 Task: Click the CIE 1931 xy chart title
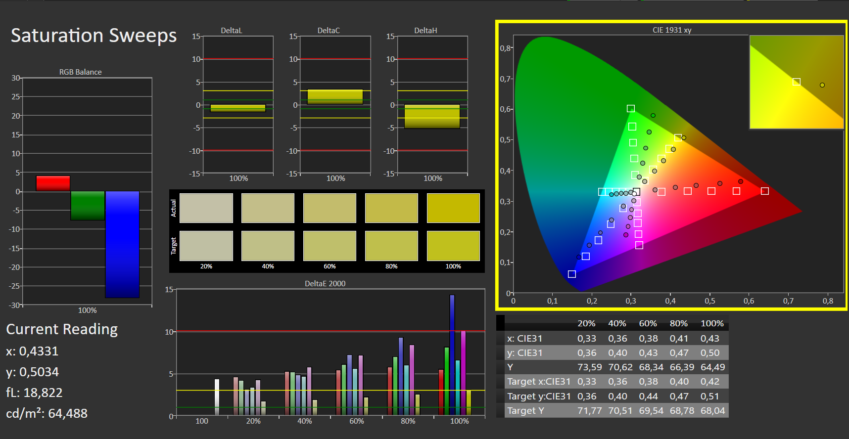click(x=672, y=30)
